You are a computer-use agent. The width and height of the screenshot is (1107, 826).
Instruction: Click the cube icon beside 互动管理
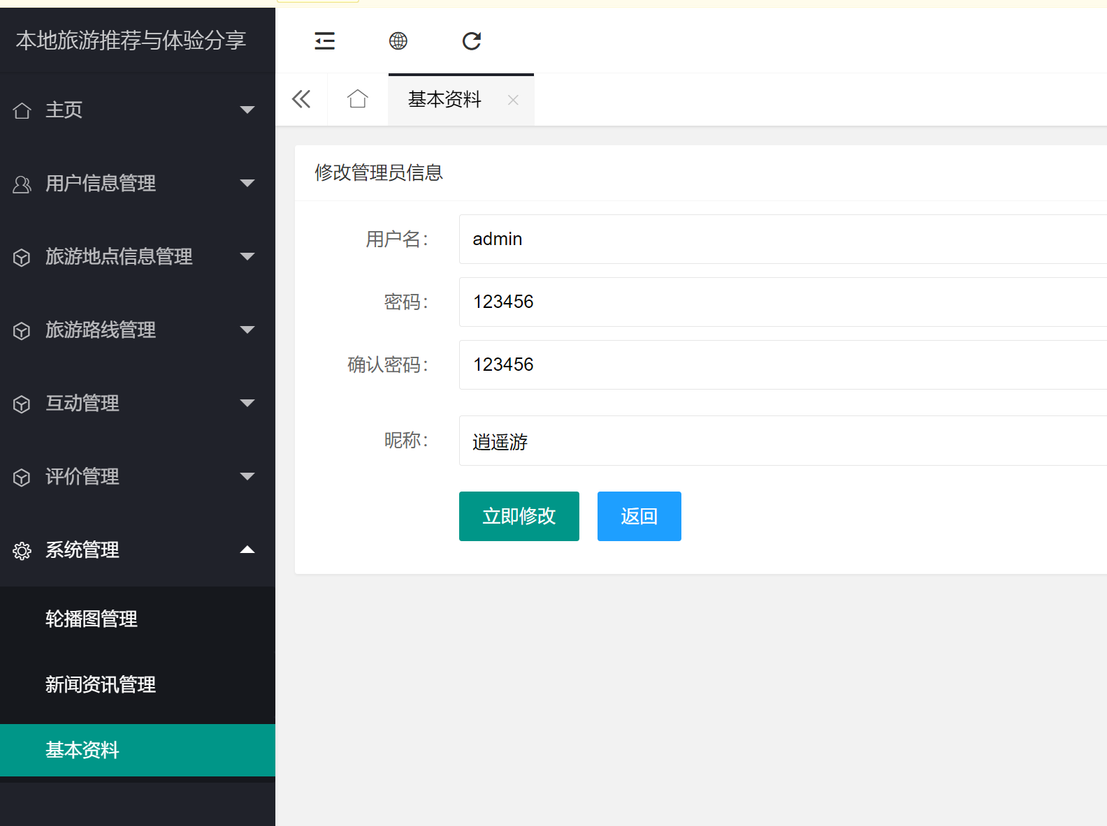click(22, 404)
